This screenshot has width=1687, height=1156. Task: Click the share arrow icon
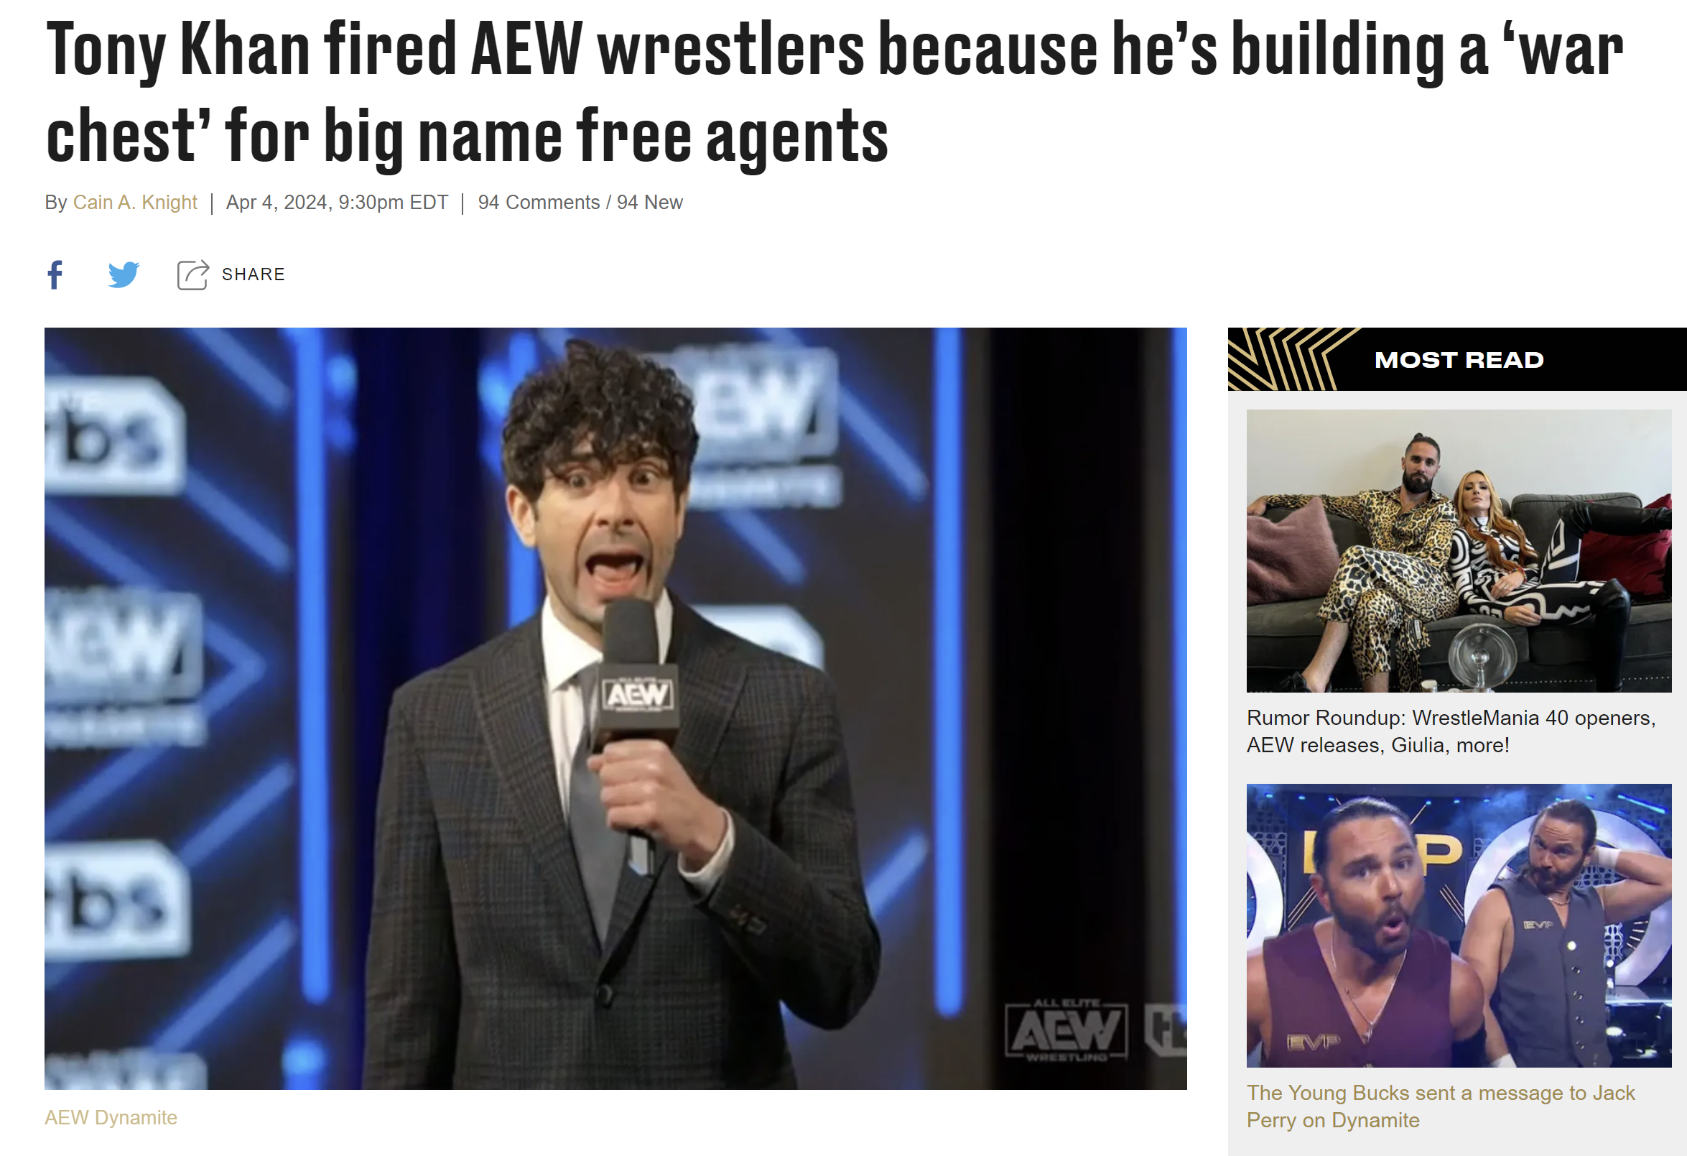(193, 274)
